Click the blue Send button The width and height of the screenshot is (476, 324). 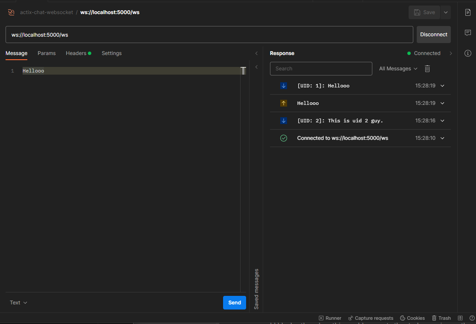234,302
